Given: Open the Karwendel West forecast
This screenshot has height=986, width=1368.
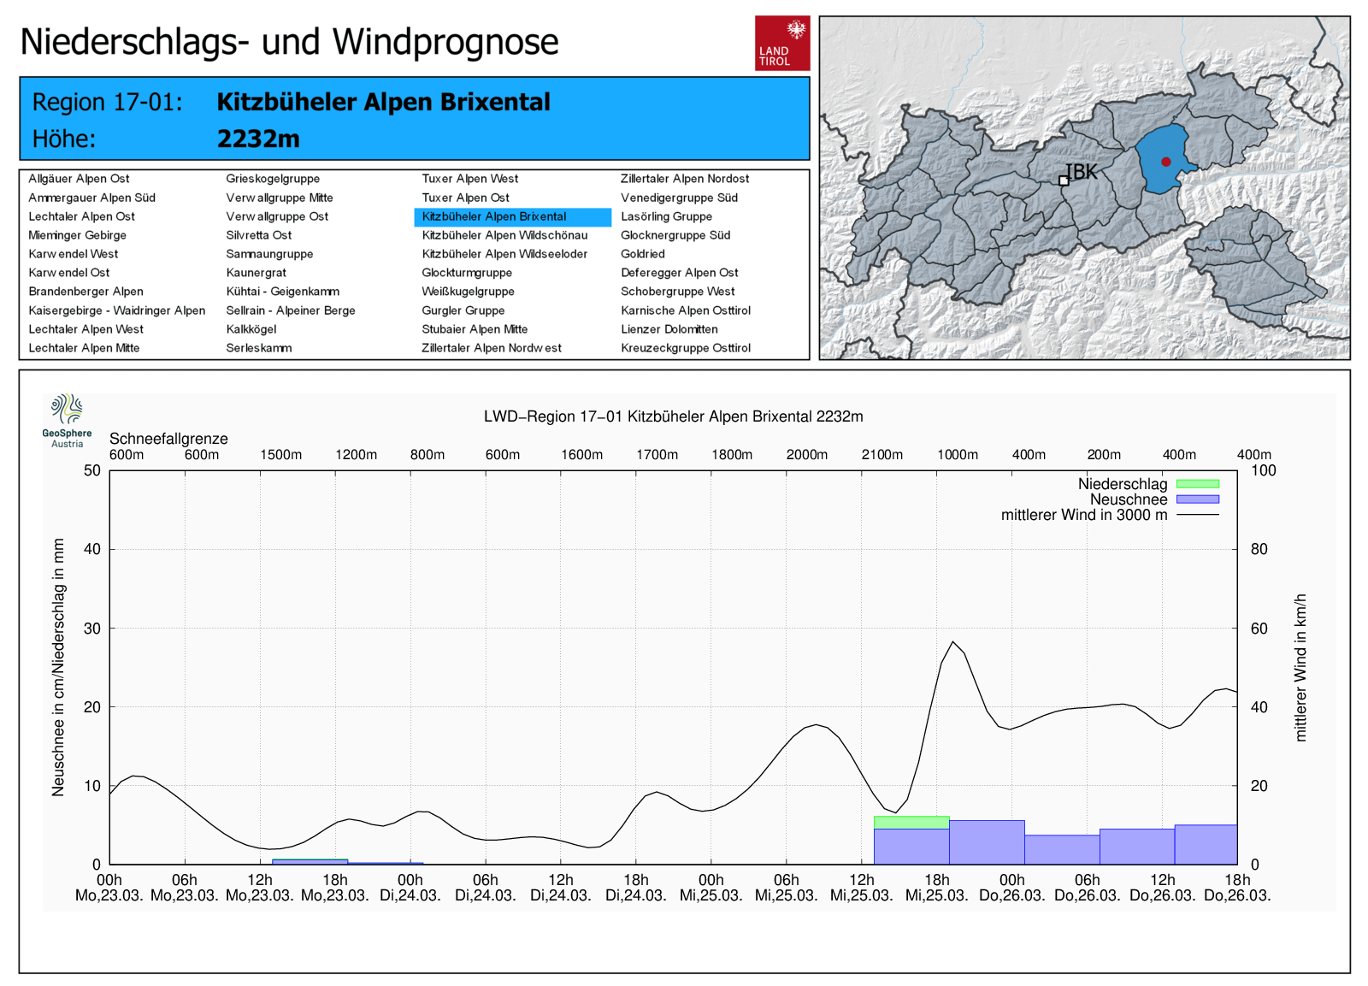Looking at the screenshot, I should (x=73, y=254).
